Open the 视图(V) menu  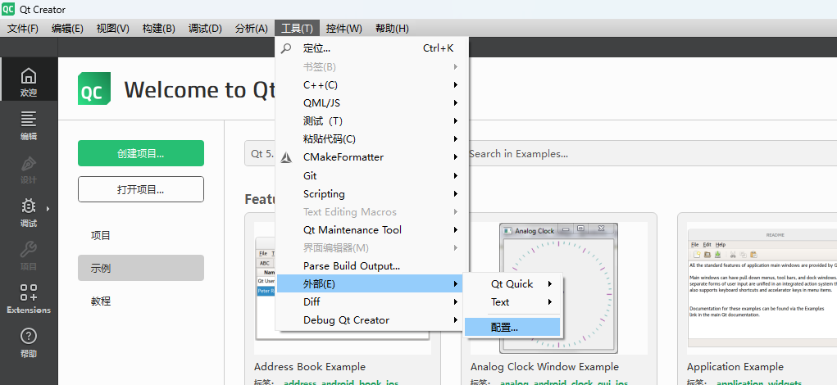coord(112,29)
